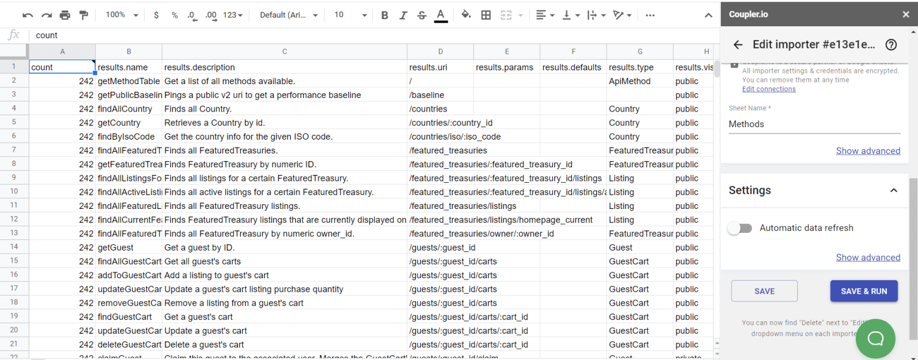Image resolution: width=918 pixels, height=360 pixels.
Task: Click the Sheet Name field showing Methods
Action: (814, 124)
